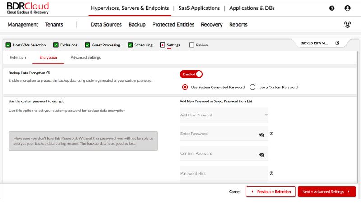Image resolution: width=361 pixels, height=203 pixels.
Task: Open the Management menu
Action: (23, 24)
